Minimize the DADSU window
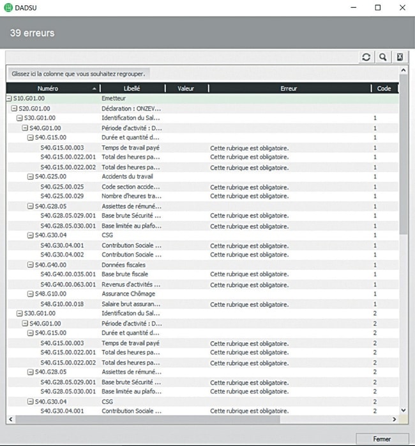415x446 pixels. [354, 8]
